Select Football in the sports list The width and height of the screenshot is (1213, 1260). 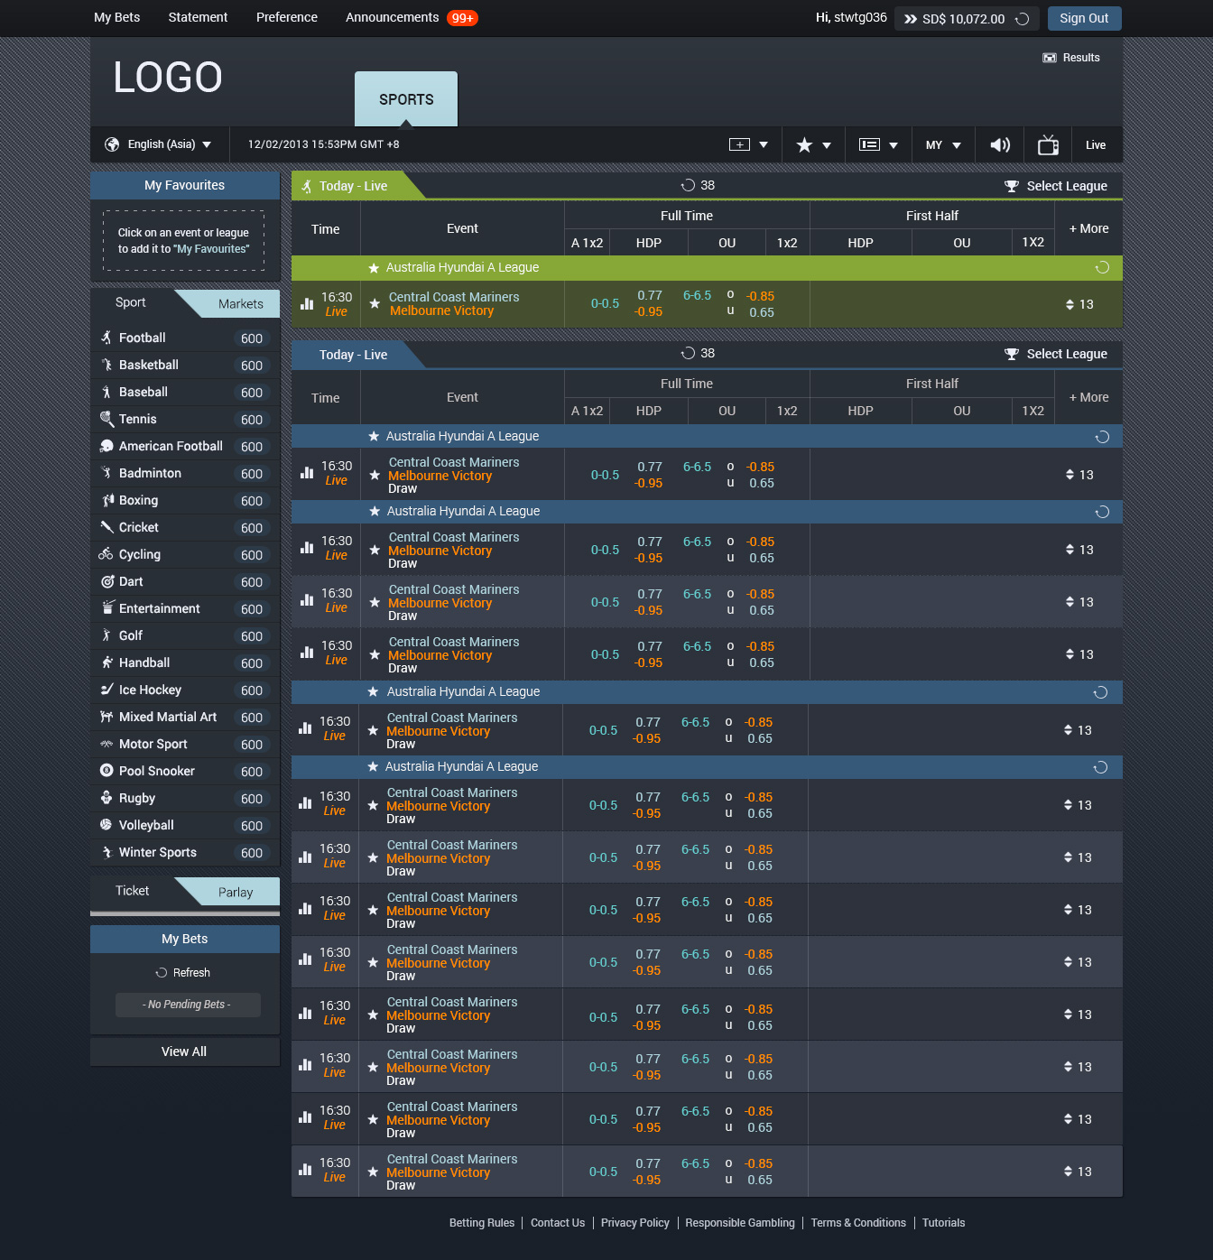coord(143,338)
